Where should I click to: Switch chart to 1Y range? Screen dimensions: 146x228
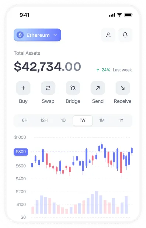click(121, 120)
